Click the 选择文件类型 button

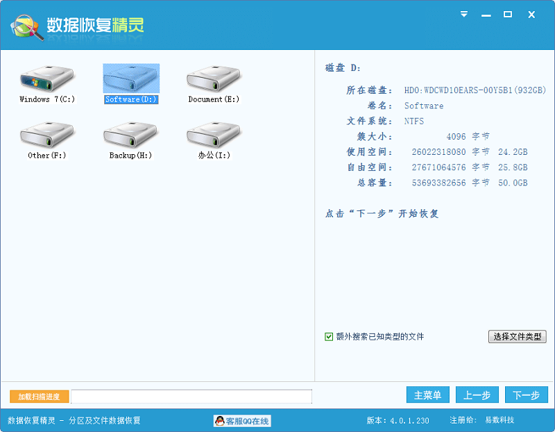pyautogui.click(x=516, y=335)
